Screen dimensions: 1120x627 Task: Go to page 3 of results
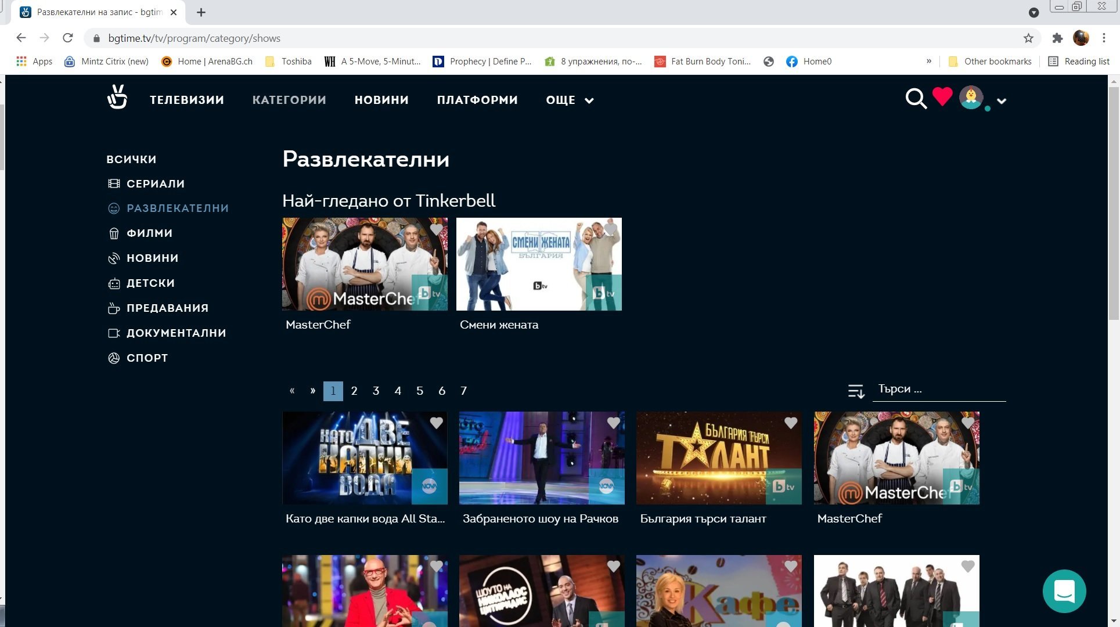click(376, 391)
